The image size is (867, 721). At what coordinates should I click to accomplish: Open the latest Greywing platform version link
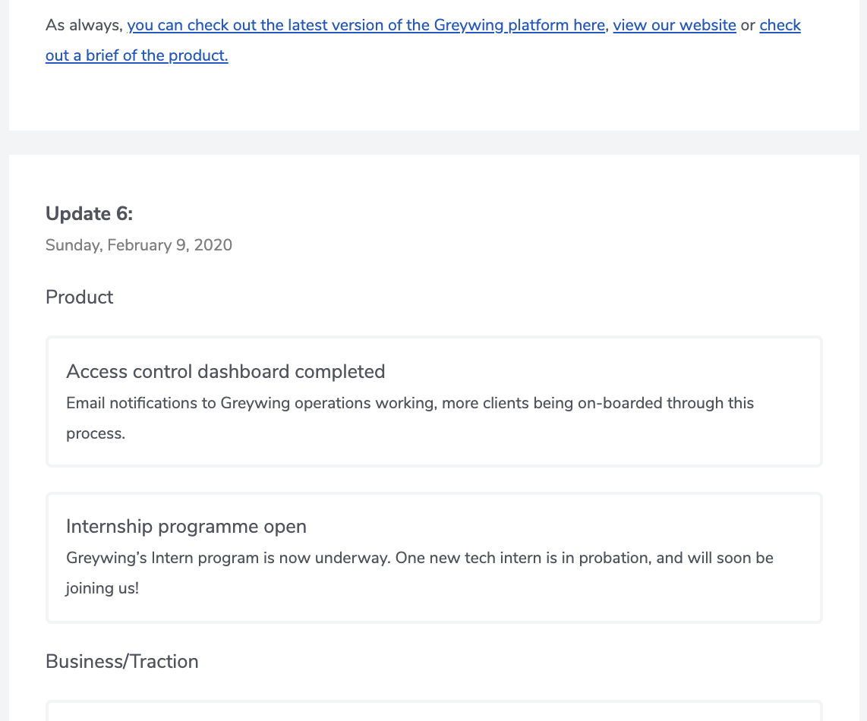[x=366, y=26]
